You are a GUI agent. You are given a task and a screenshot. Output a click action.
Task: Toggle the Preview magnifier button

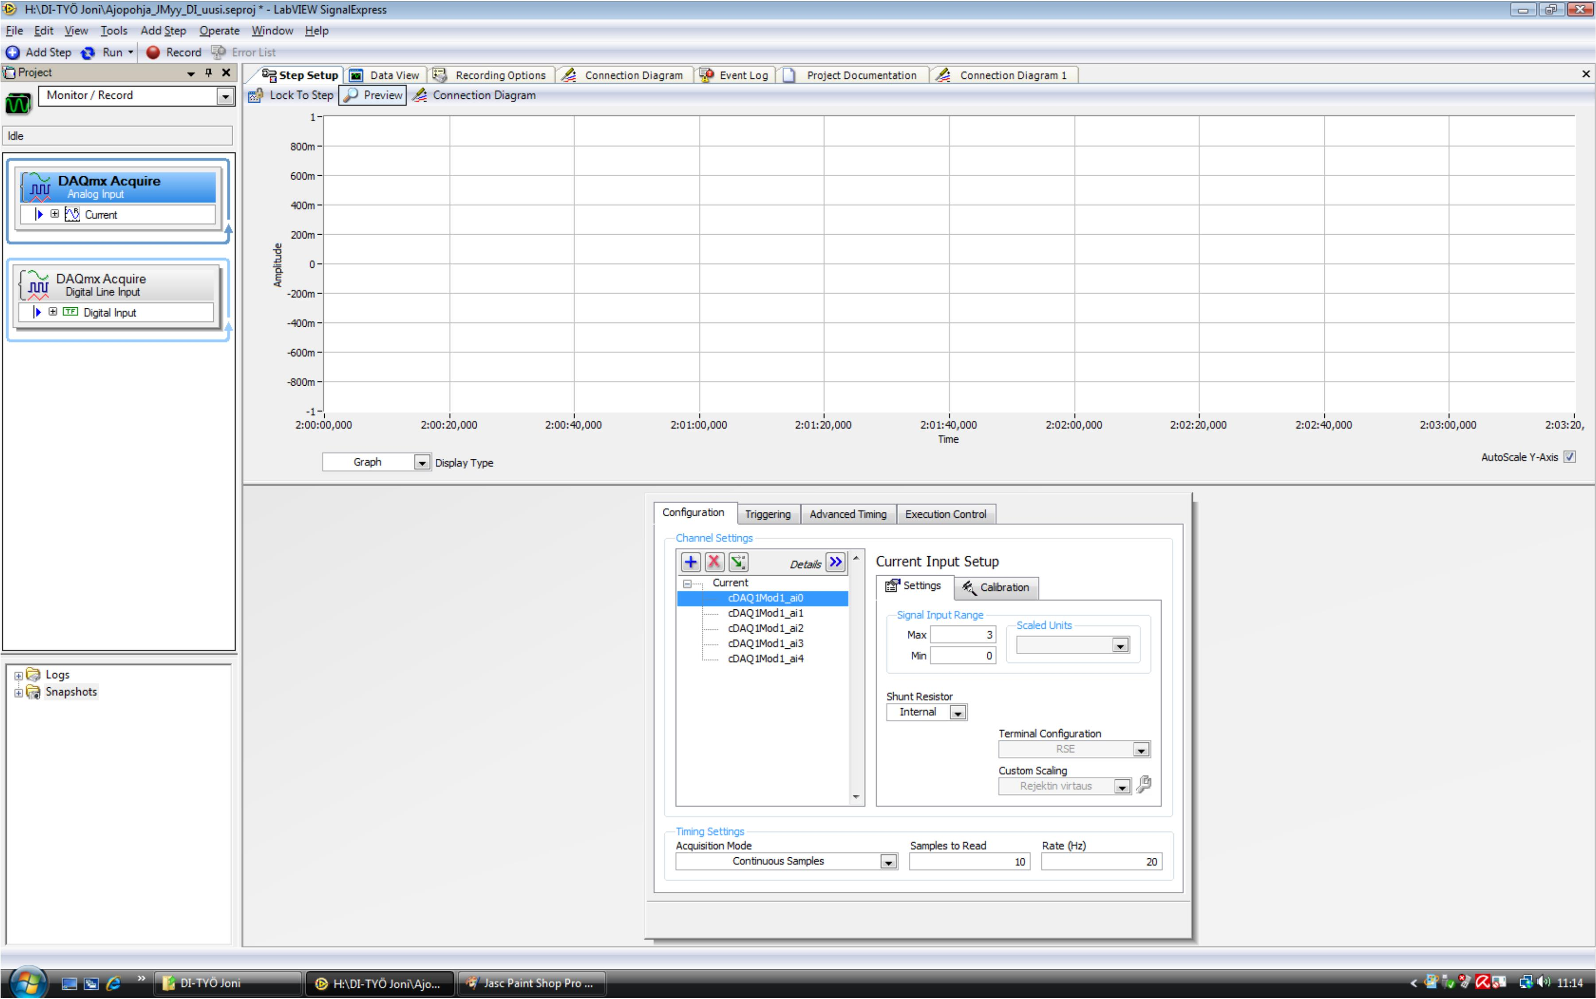coord(373,95)
